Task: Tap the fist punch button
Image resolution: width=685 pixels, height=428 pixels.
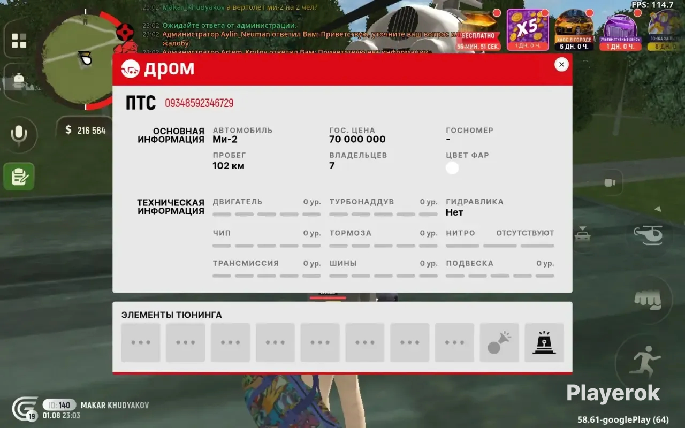Action: pos(648,300)
